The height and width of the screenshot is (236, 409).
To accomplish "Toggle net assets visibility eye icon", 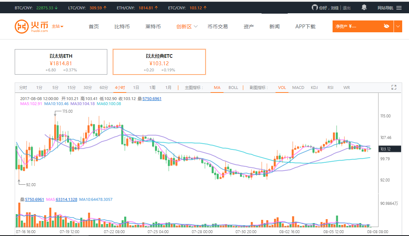I will [386, 26].
